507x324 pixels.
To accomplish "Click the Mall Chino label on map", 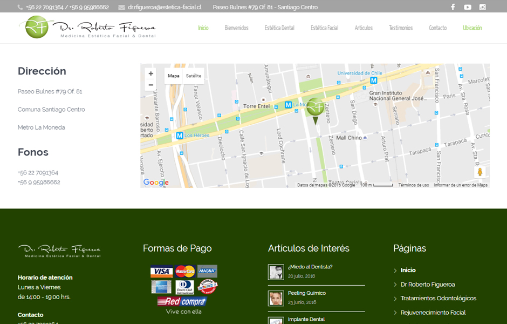I will point(349,138).
